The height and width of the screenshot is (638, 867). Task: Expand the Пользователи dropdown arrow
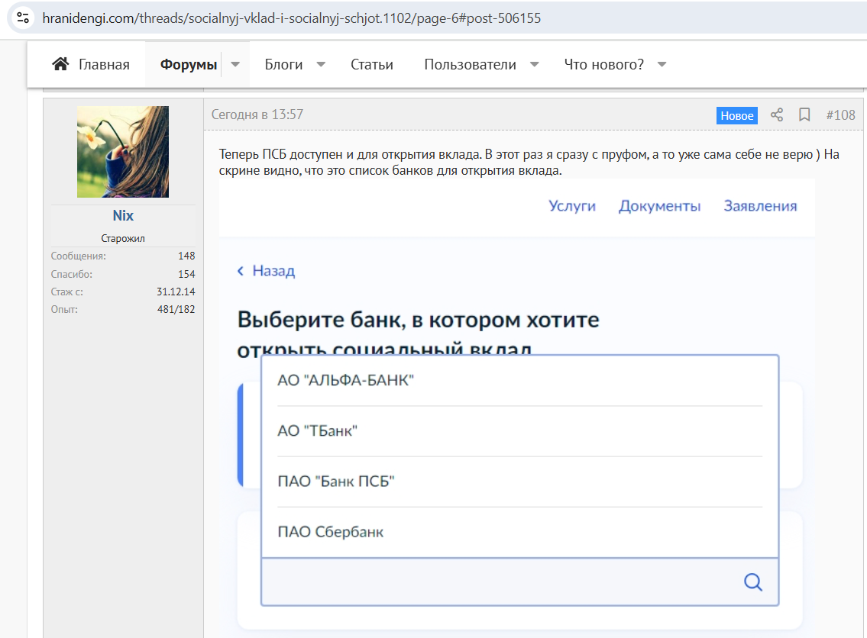click(534, 64)
